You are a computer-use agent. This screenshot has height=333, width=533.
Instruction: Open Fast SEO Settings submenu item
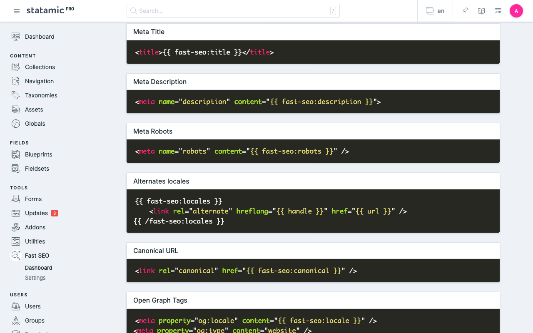[35, 278]
